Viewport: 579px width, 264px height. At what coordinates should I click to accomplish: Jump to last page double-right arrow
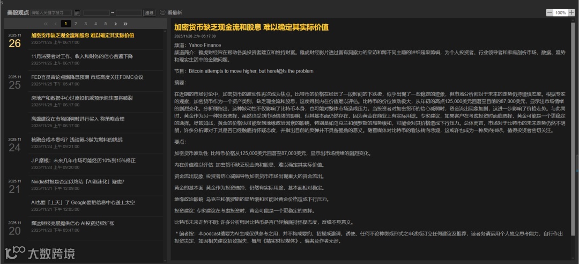coord(125,24)
